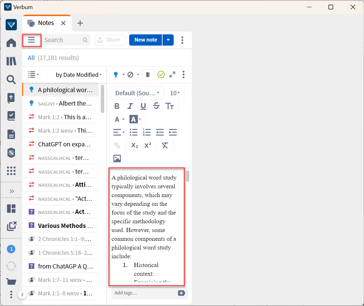This screenshot has height=306, width=364.
Task: Open the shopping cart in the sidebar
Action: 11,281
